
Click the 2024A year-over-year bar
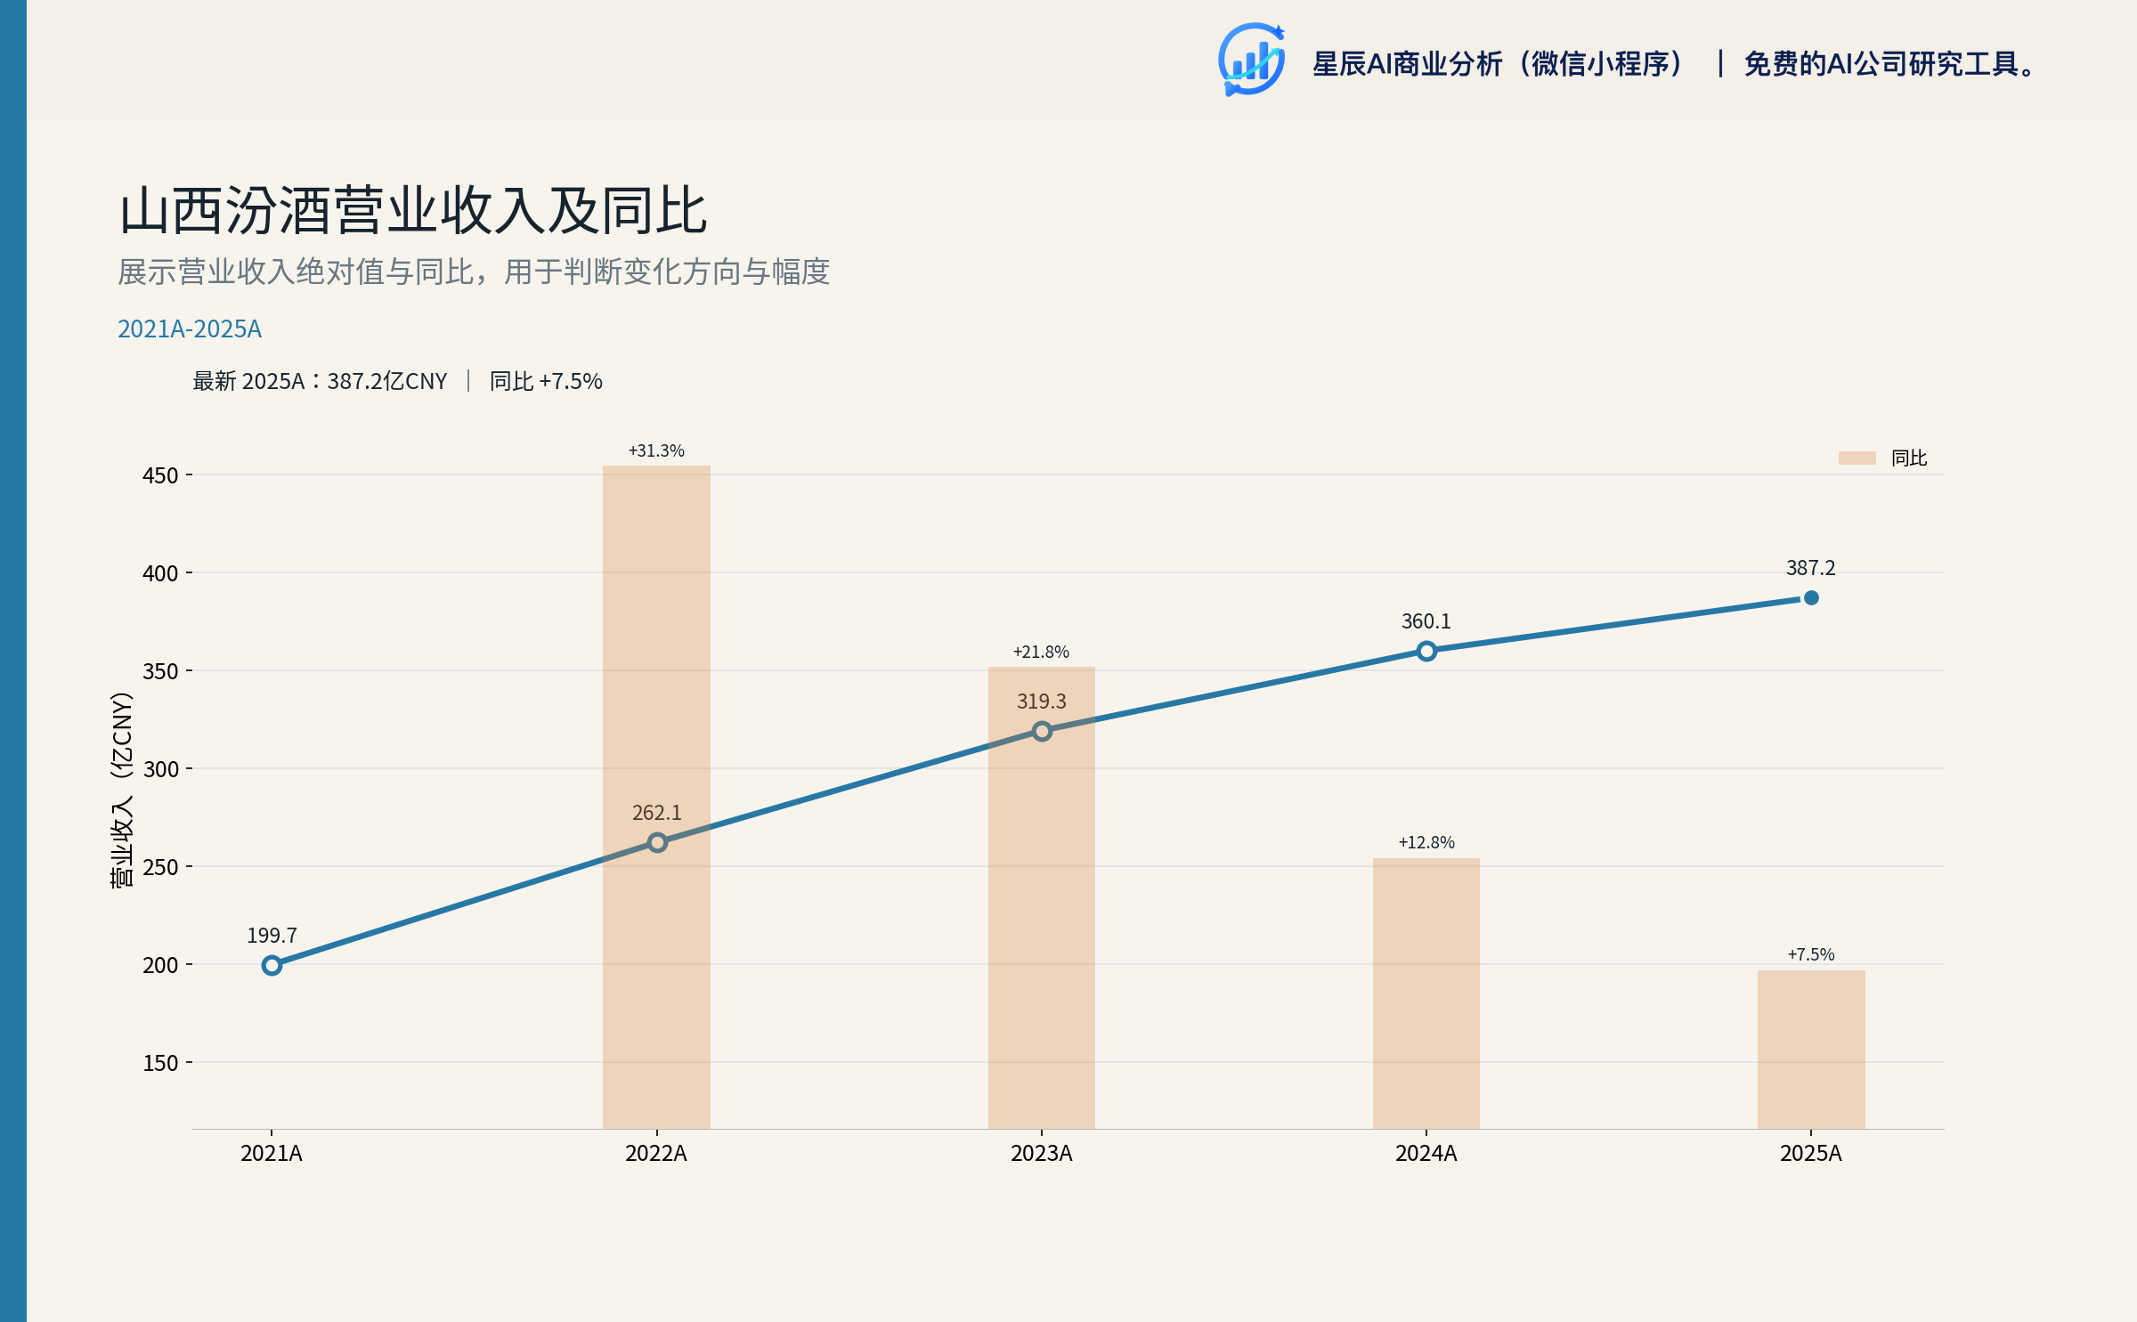(1426, 994)
